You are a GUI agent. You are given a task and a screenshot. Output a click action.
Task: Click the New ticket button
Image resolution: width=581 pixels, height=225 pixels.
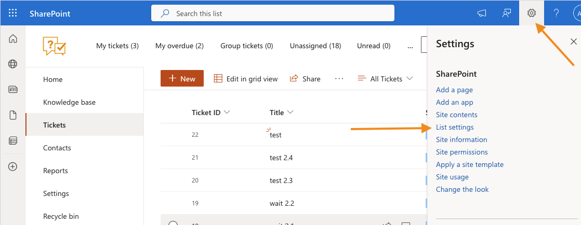point(182,79)
